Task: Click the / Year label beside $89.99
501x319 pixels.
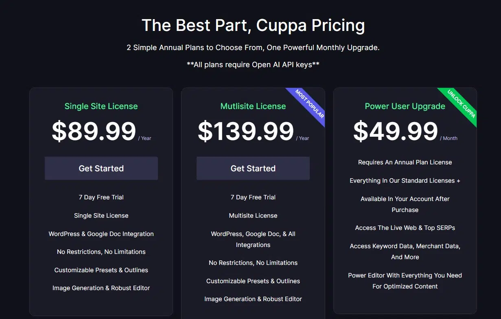Action: (x=146, y=138)
